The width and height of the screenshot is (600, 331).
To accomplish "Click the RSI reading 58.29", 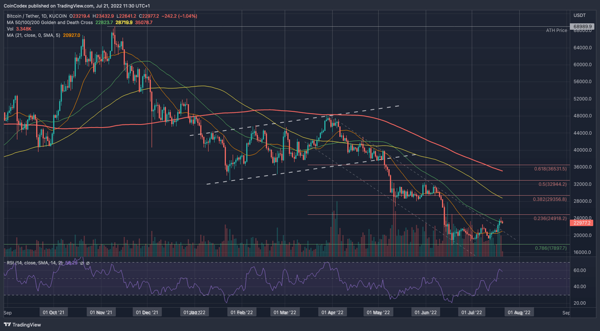I will [72, 263].
